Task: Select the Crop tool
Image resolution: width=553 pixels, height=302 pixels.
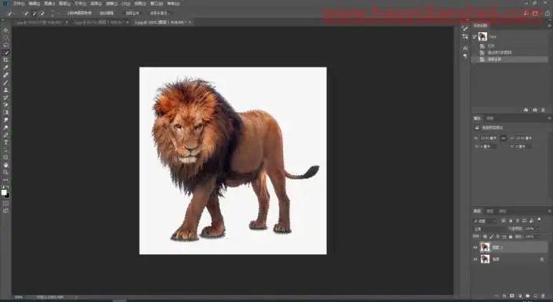Action: (5, 60)
